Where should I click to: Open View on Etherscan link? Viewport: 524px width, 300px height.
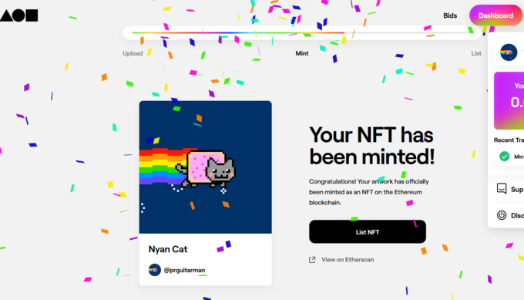pos(348,260)
